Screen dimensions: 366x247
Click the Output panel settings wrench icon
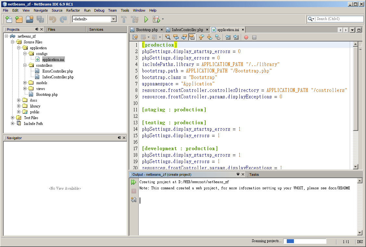pos(133,199)
